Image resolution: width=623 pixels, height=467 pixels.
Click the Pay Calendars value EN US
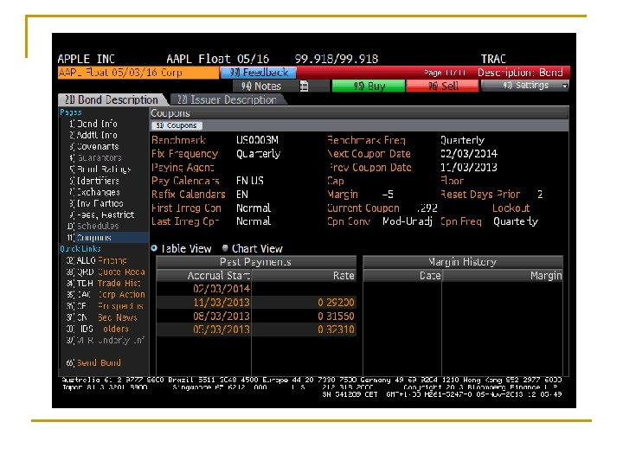click(x=250, y=181)
